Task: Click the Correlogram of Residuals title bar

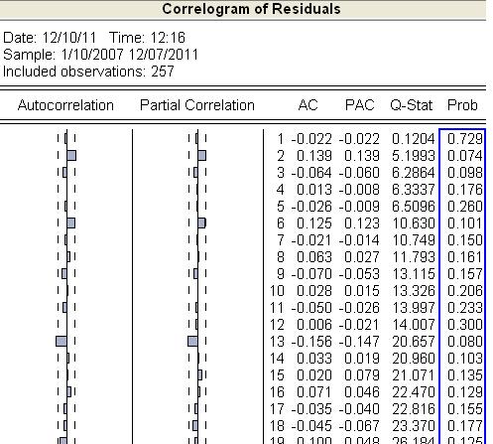Action: click(x=243, y=9)
